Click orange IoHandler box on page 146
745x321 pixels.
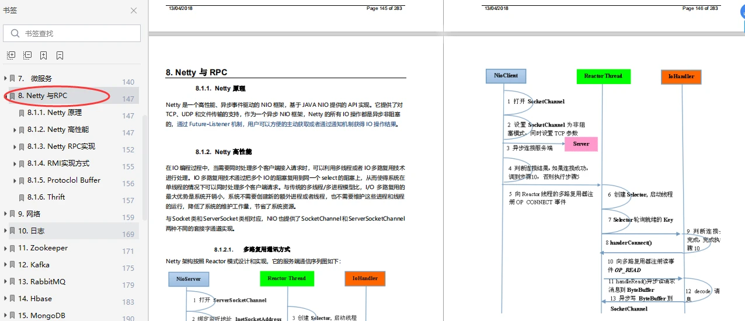point(681,76)
